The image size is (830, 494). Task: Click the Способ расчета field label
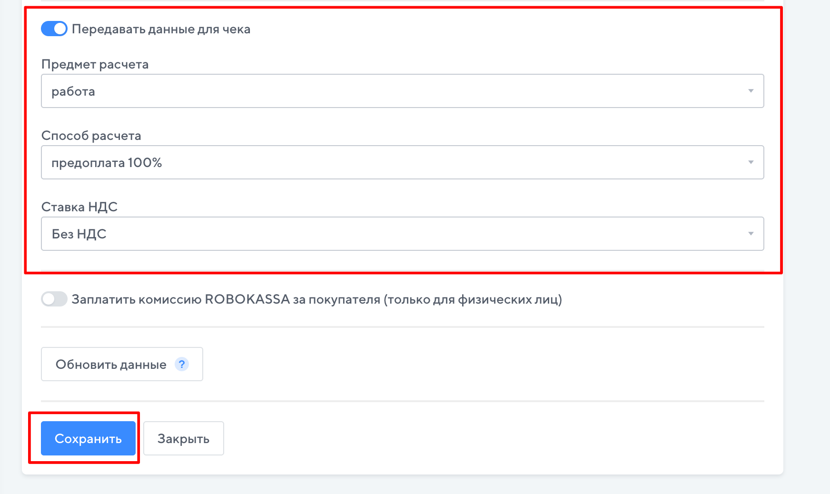click(91, 136)
